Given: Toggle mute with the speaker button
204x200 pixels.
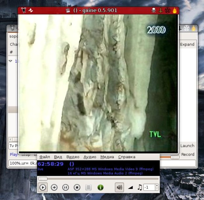Looking at the screenshot, I should click(119, 188).
